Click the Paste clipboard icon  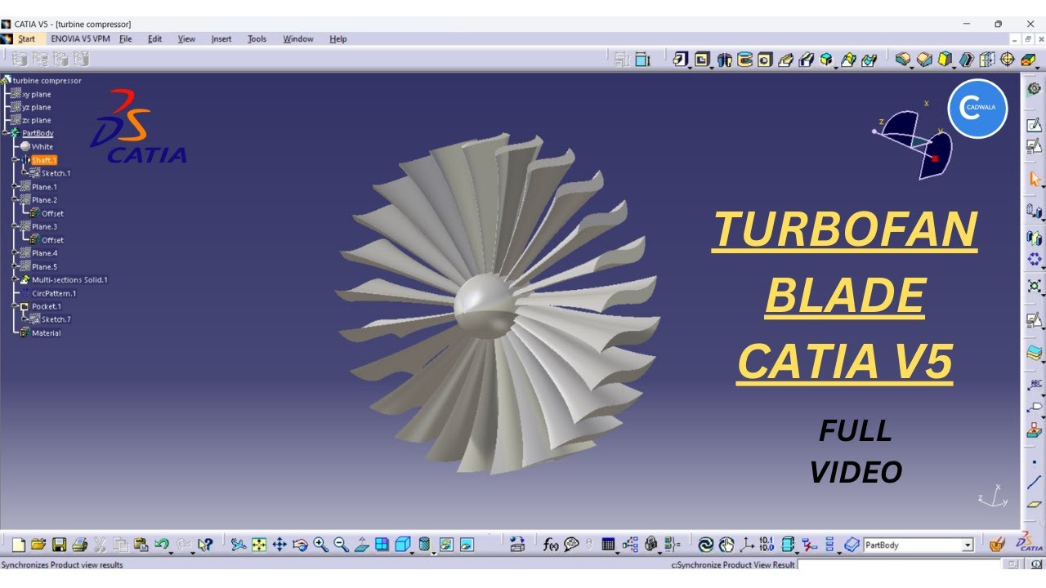tap(141, 545)
